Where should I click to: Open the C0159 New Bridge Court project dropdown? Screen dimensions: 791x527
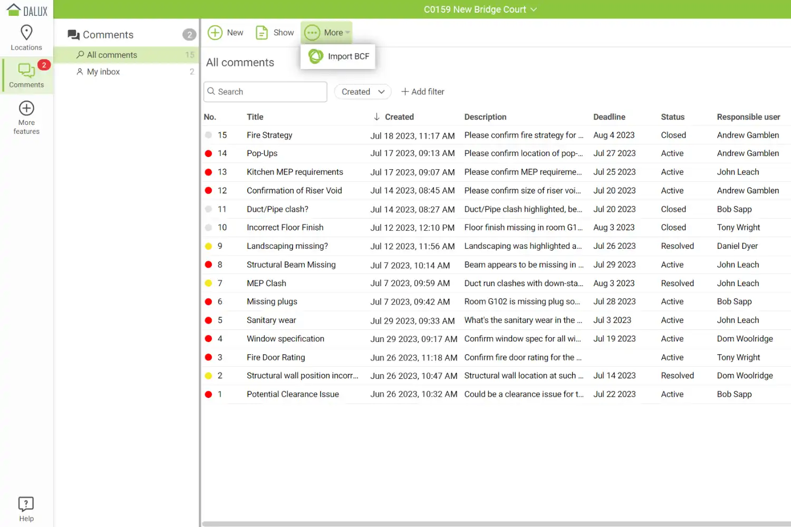coord(480,9)
